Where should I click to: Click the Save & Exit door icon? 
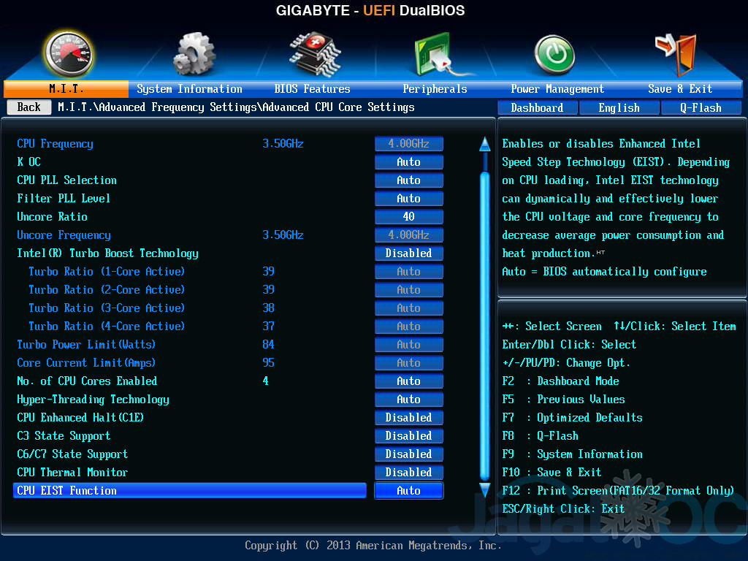click(676, 54)
